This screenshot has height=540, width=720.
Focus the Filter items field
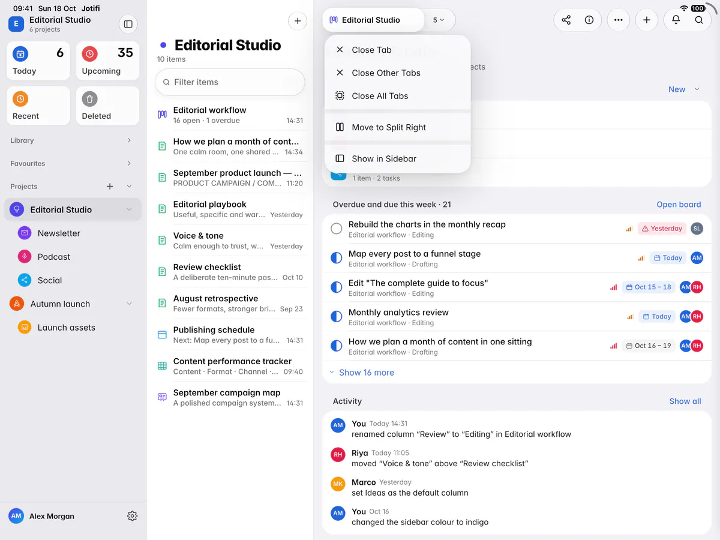[230, 82]
